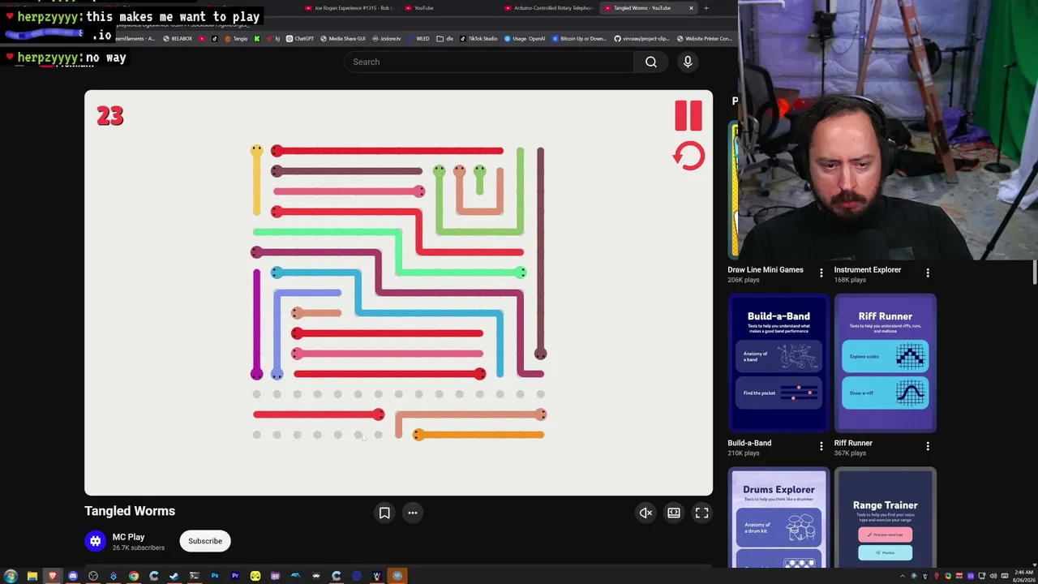Image resolution: width=1038 pixels, height=584 pixels.
Task: Open the MC Play channel avatar
Action: [96, 541]
